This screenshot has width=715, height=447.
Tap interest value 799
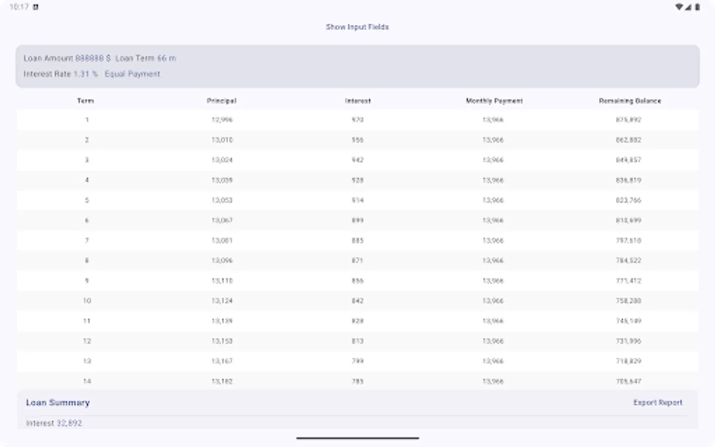click(x=357, y=361)
